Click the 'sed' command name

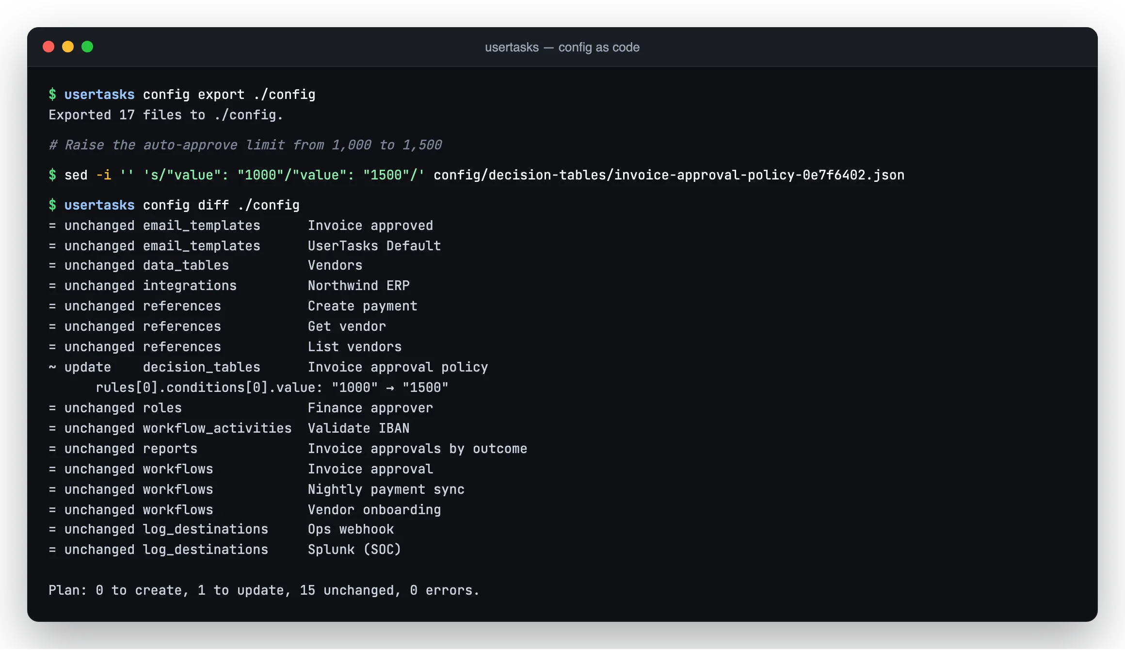[x=76, y=175]
